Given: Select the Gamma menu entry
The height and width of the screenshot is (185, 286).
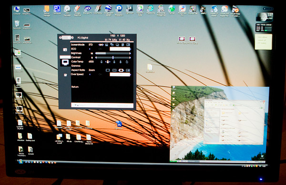Looking at the screenshot, I should click(76, 66).
